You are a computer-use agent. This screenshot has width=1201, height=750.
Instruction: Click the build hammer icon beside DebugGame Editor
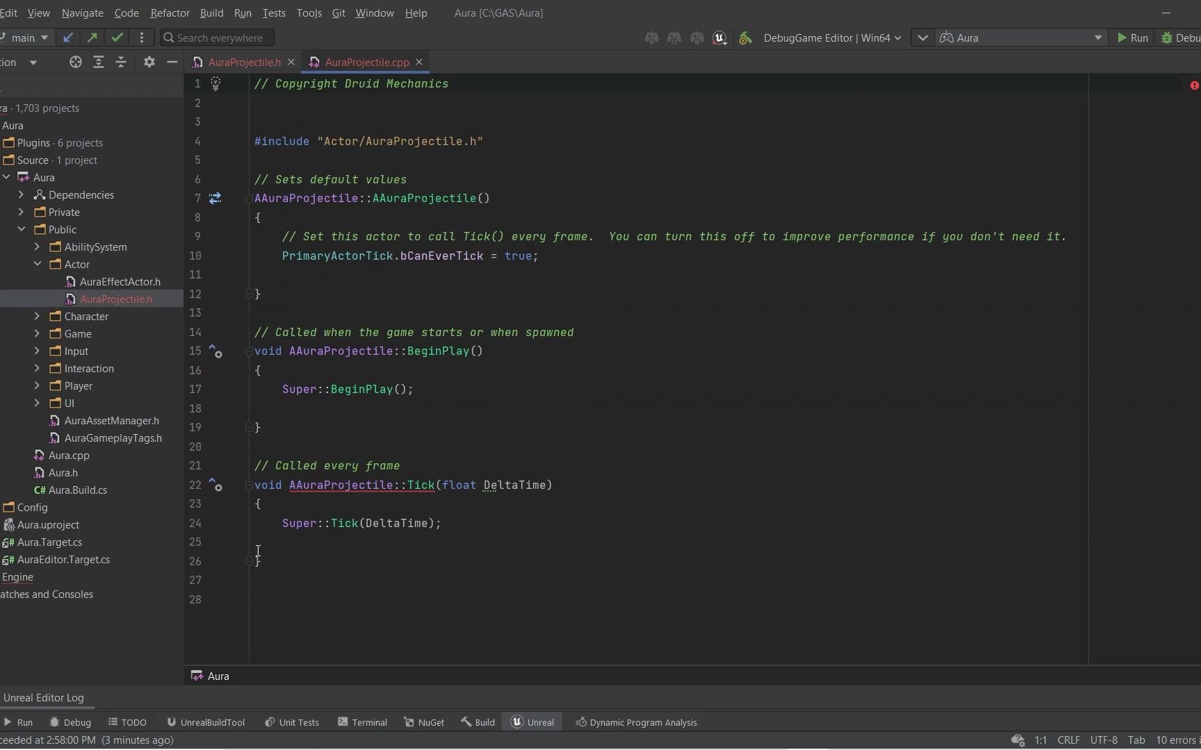745,38
